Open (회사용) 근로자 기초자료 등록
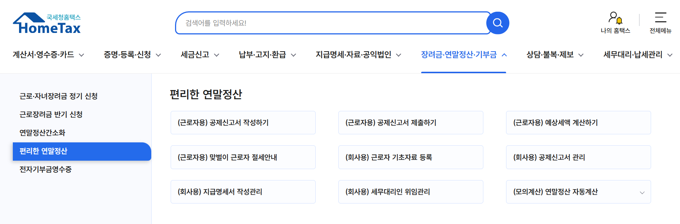Image resolution: width=680 pixels, height=224 pixels. click(411, 157)
